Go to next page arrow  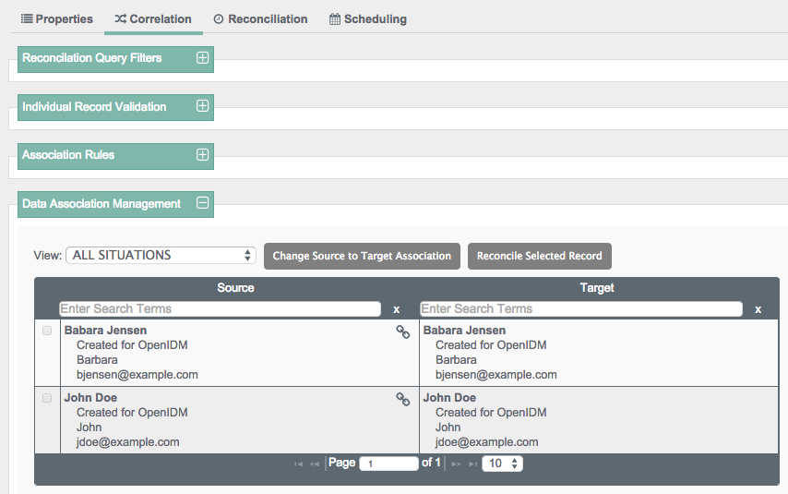point(456,464)
